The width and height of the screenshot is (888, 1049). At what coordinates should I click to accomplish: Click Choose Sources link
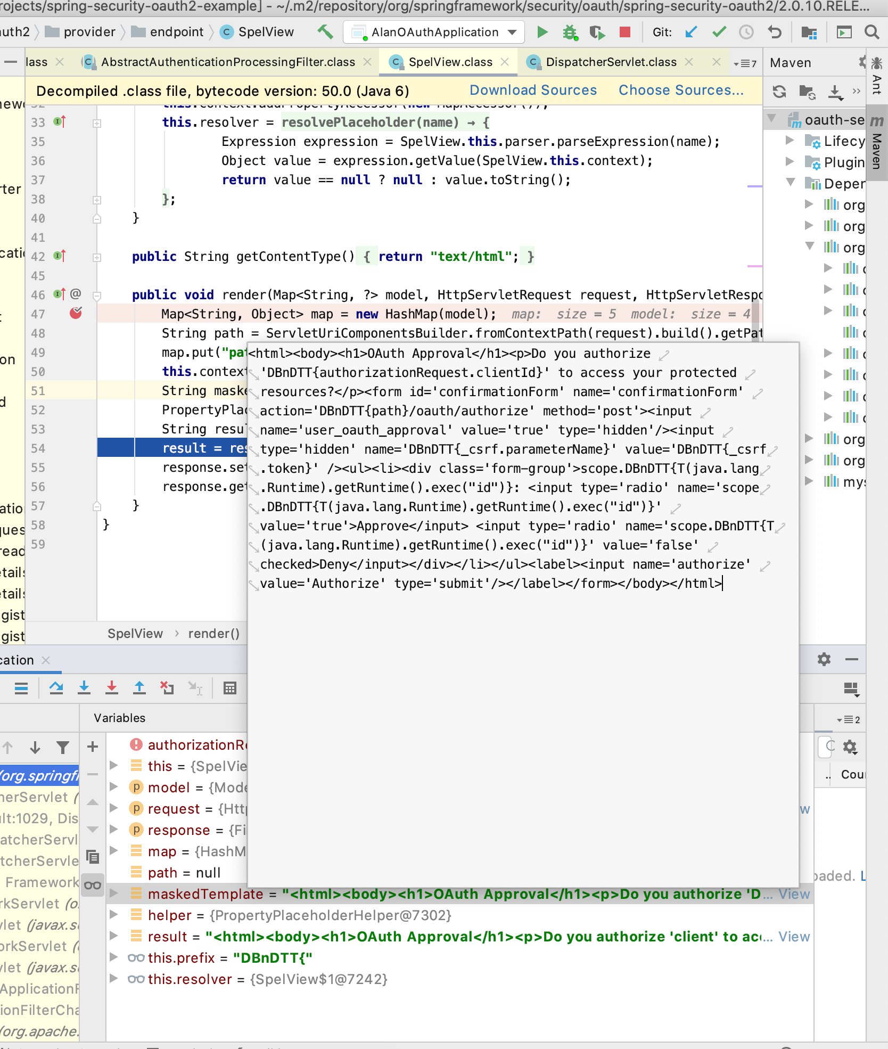pyautogui.click(x=681, y=90)
